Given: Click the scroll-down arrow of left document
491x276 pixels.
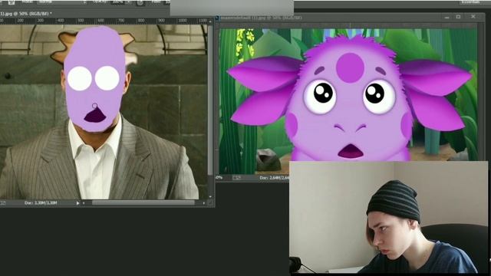Looking at the screenshot, I should 210,196.
